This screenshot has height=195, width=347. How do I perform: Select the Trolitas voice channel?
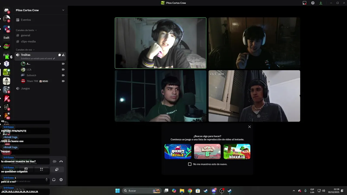click(x=41, y=56)
